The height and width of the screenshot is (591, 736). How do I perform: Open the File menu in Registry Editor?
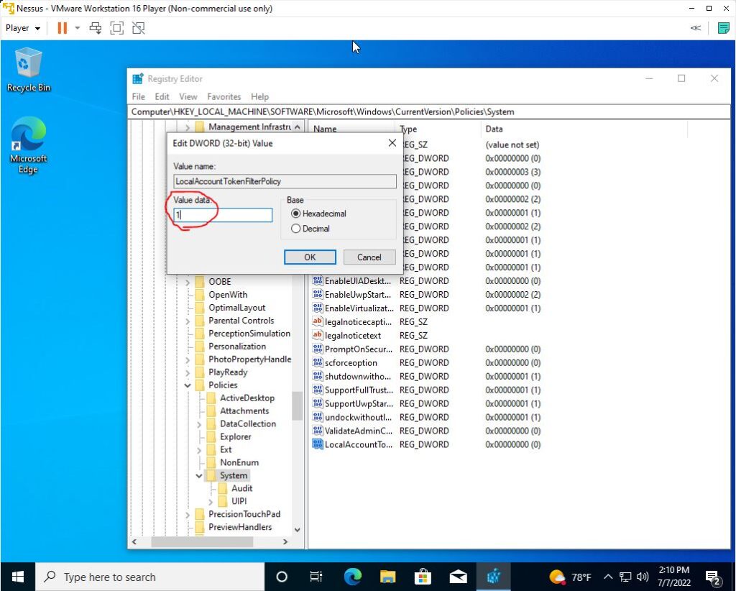point(139,96)
